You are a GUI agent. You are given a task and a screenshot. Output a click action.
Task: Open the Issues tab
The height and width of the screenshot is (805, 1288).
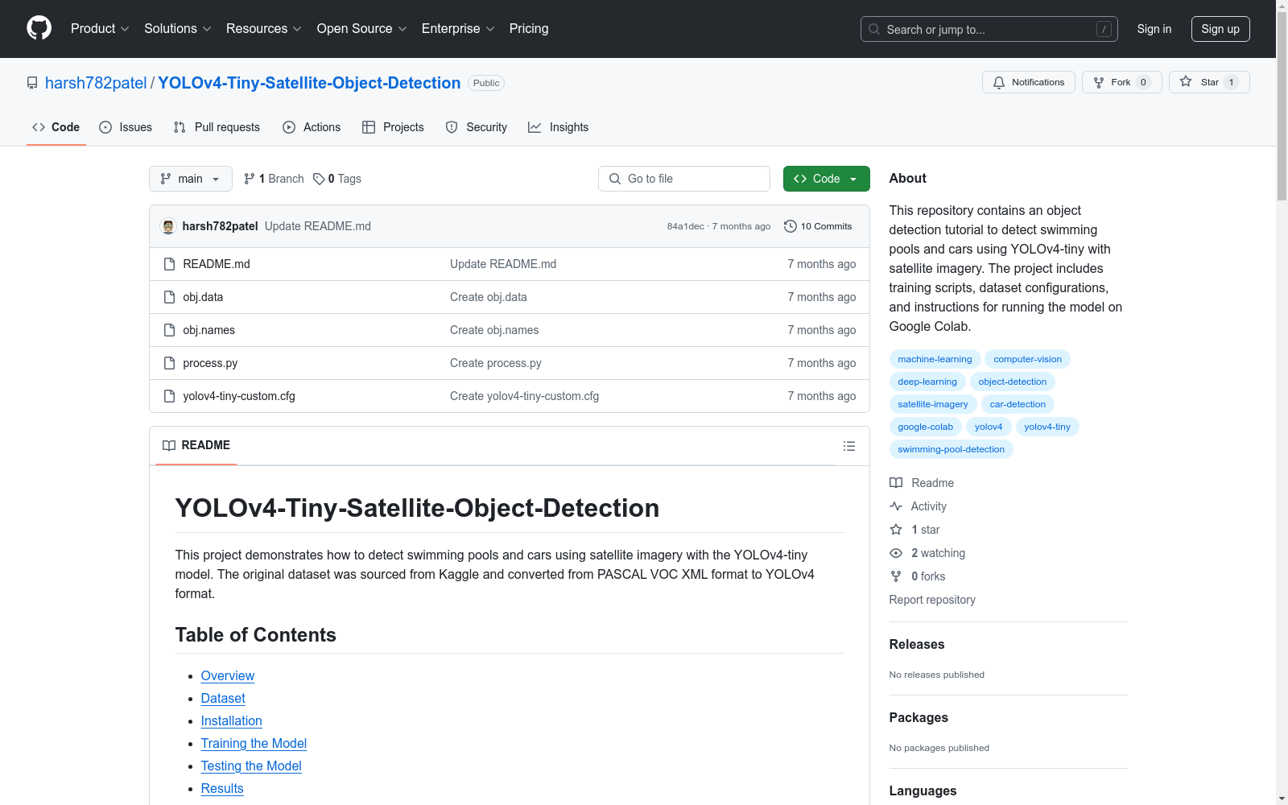(x=126, y=127)
